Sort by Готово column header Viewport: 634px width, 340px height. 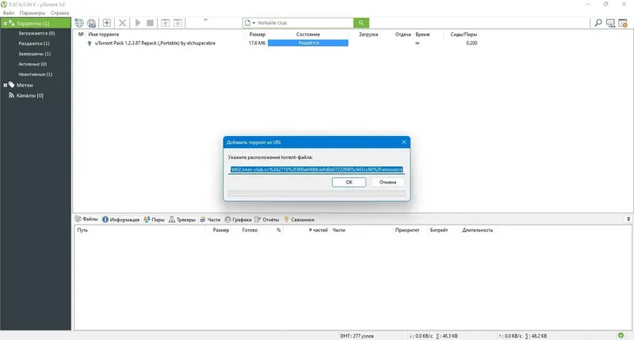click(x=250, y=230)
